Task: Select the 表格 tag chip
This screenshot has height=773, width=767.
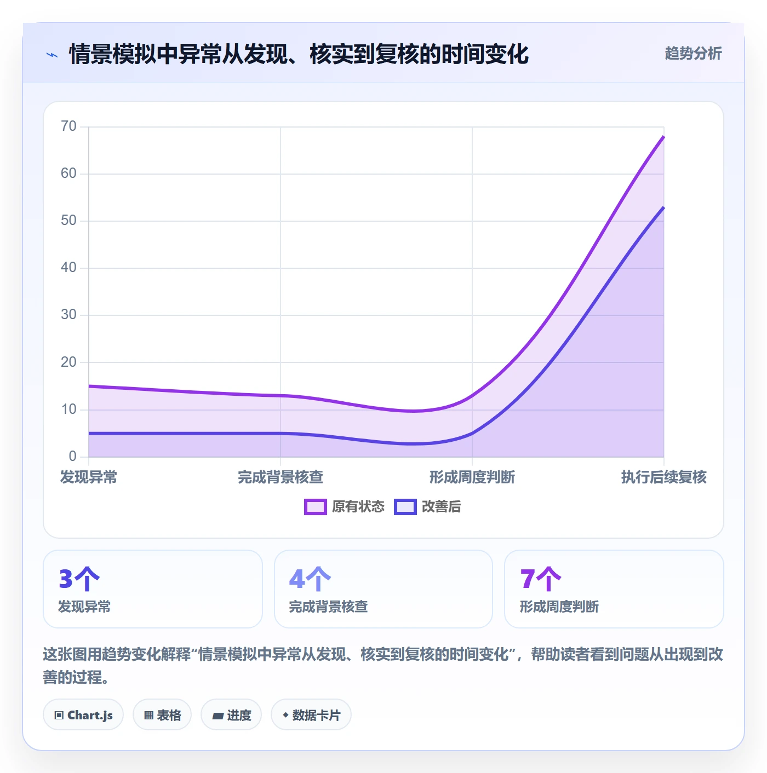Action: (x=162, y=714)
